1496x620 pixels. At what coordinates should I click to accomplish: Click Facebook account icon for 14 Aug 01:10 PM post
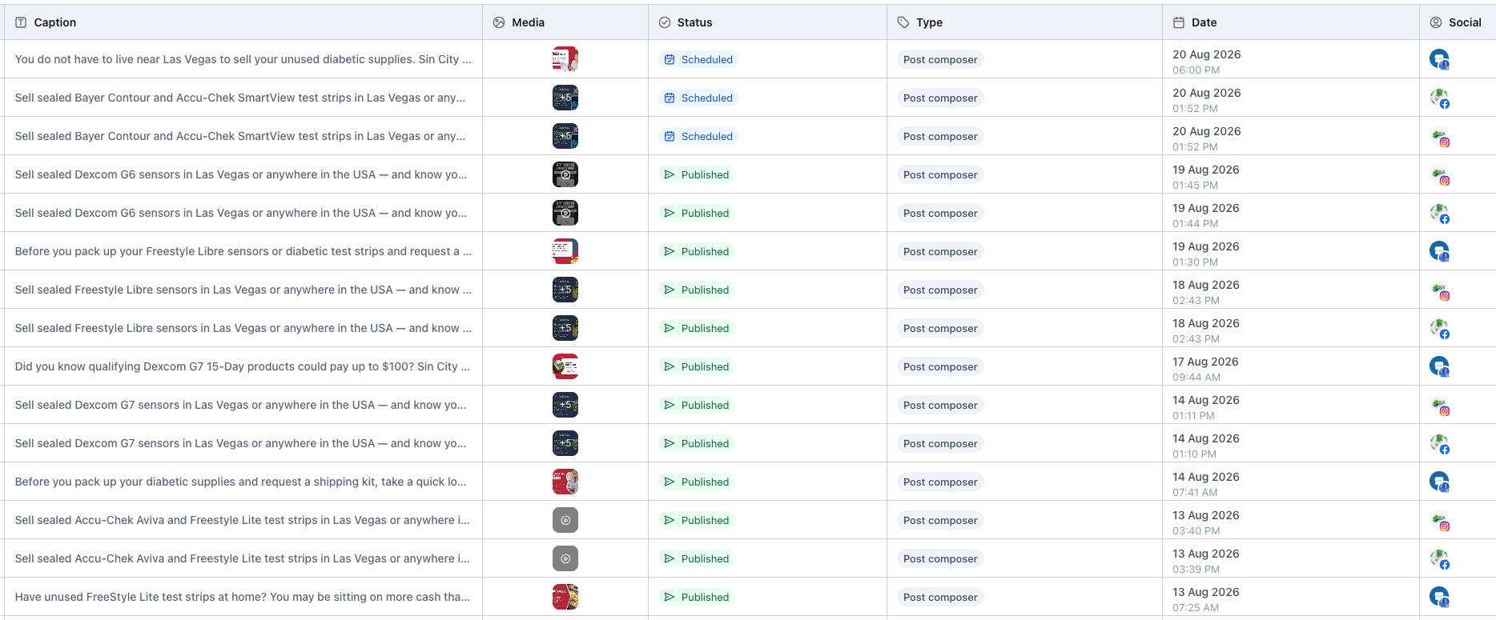(x=1439, y=443)
